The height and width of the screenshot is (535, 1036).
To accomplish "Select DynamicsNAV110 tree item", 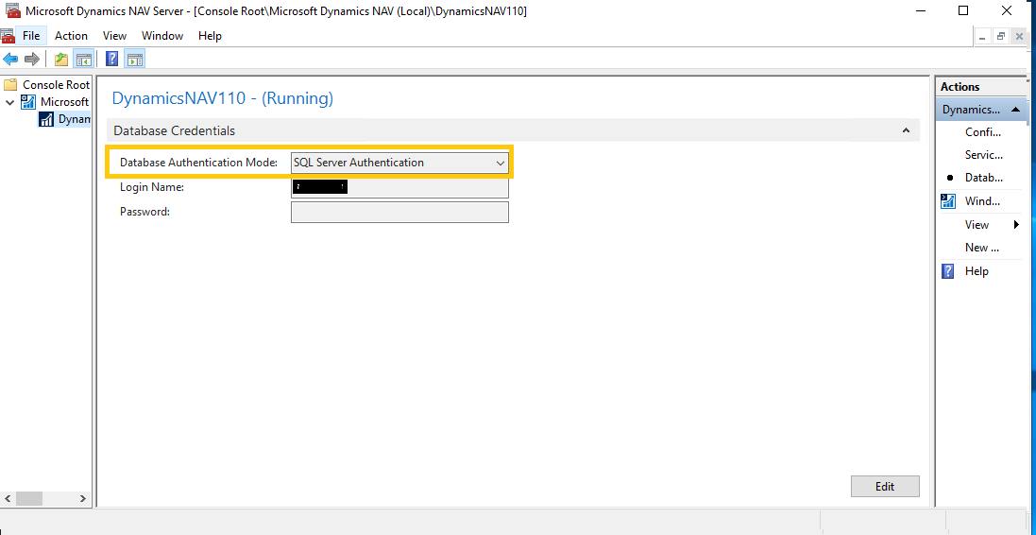I will coord(74,119).
